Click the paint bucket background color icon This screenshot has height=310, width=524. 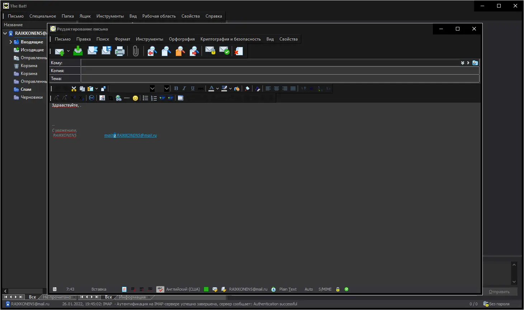pyautogui.click(x=237, y=89)
